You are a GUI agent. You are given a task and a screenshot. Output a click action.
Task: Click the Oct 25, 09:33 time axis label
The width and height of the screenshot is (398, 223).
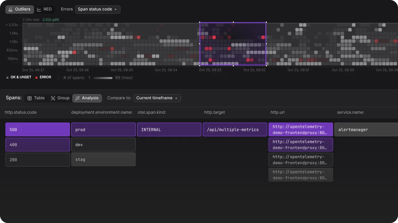point(210,70)
